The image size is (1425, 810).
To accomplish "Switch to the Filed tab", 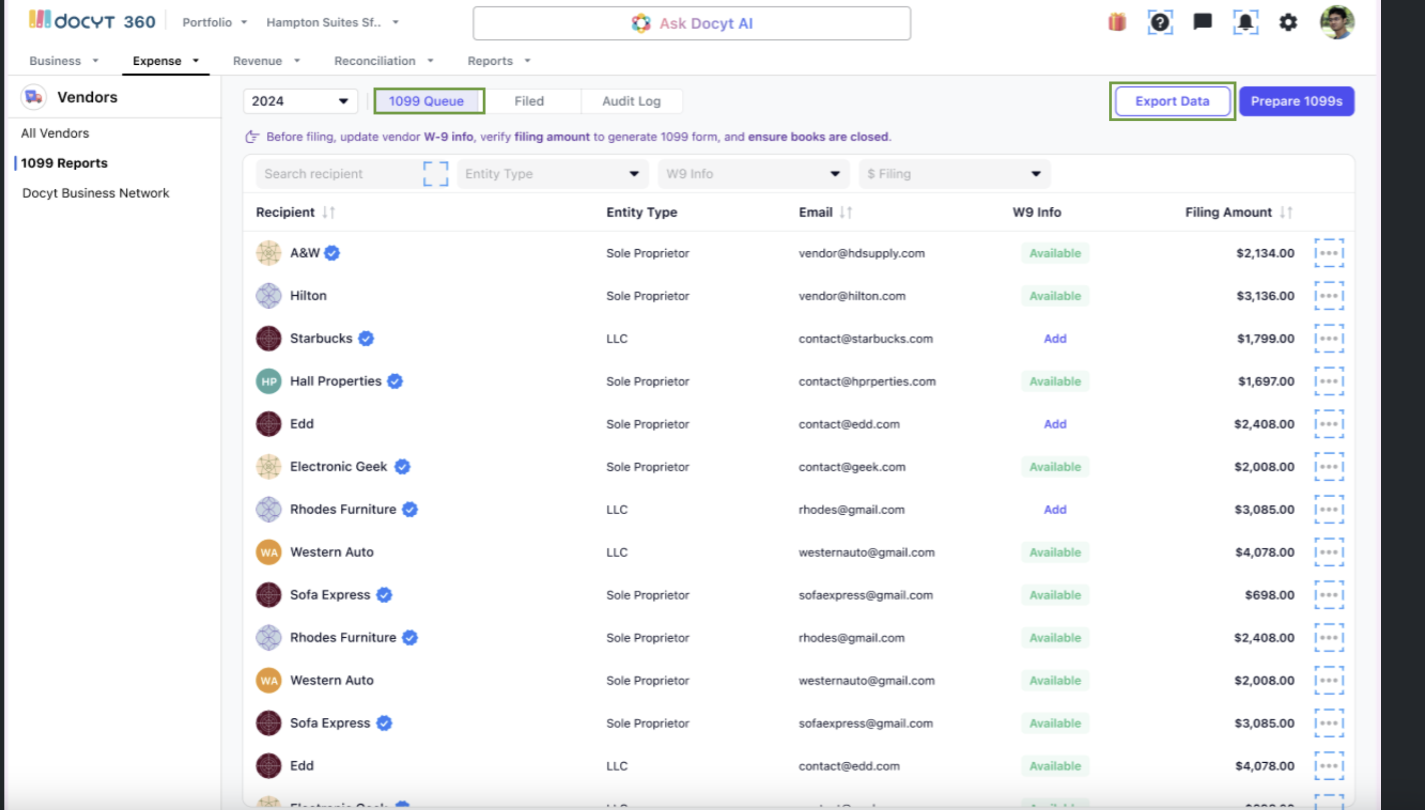I will pos(529,101).
